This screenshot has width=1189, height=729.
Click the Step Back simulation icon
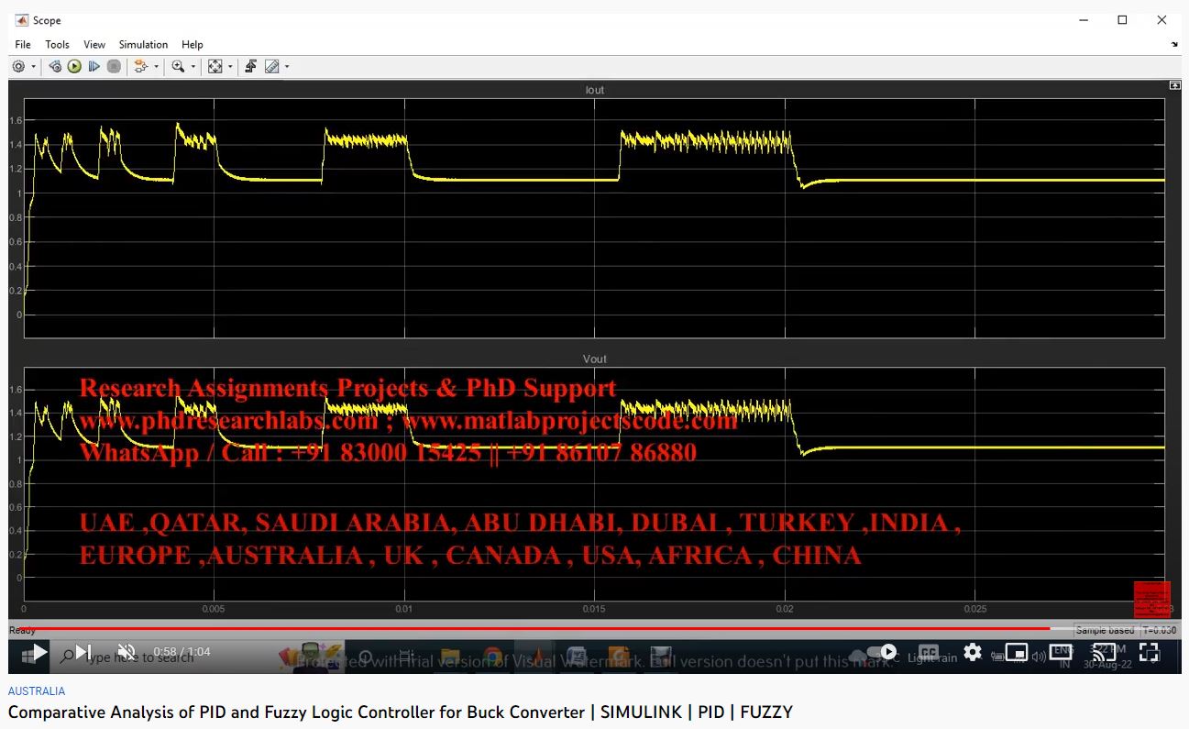(55, 67)
